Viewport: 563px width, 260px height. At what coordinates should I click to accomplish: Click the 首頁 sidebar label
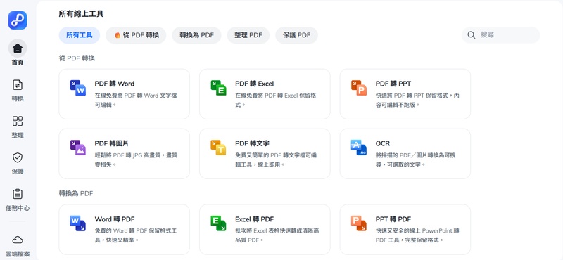[x=18, y=63]
